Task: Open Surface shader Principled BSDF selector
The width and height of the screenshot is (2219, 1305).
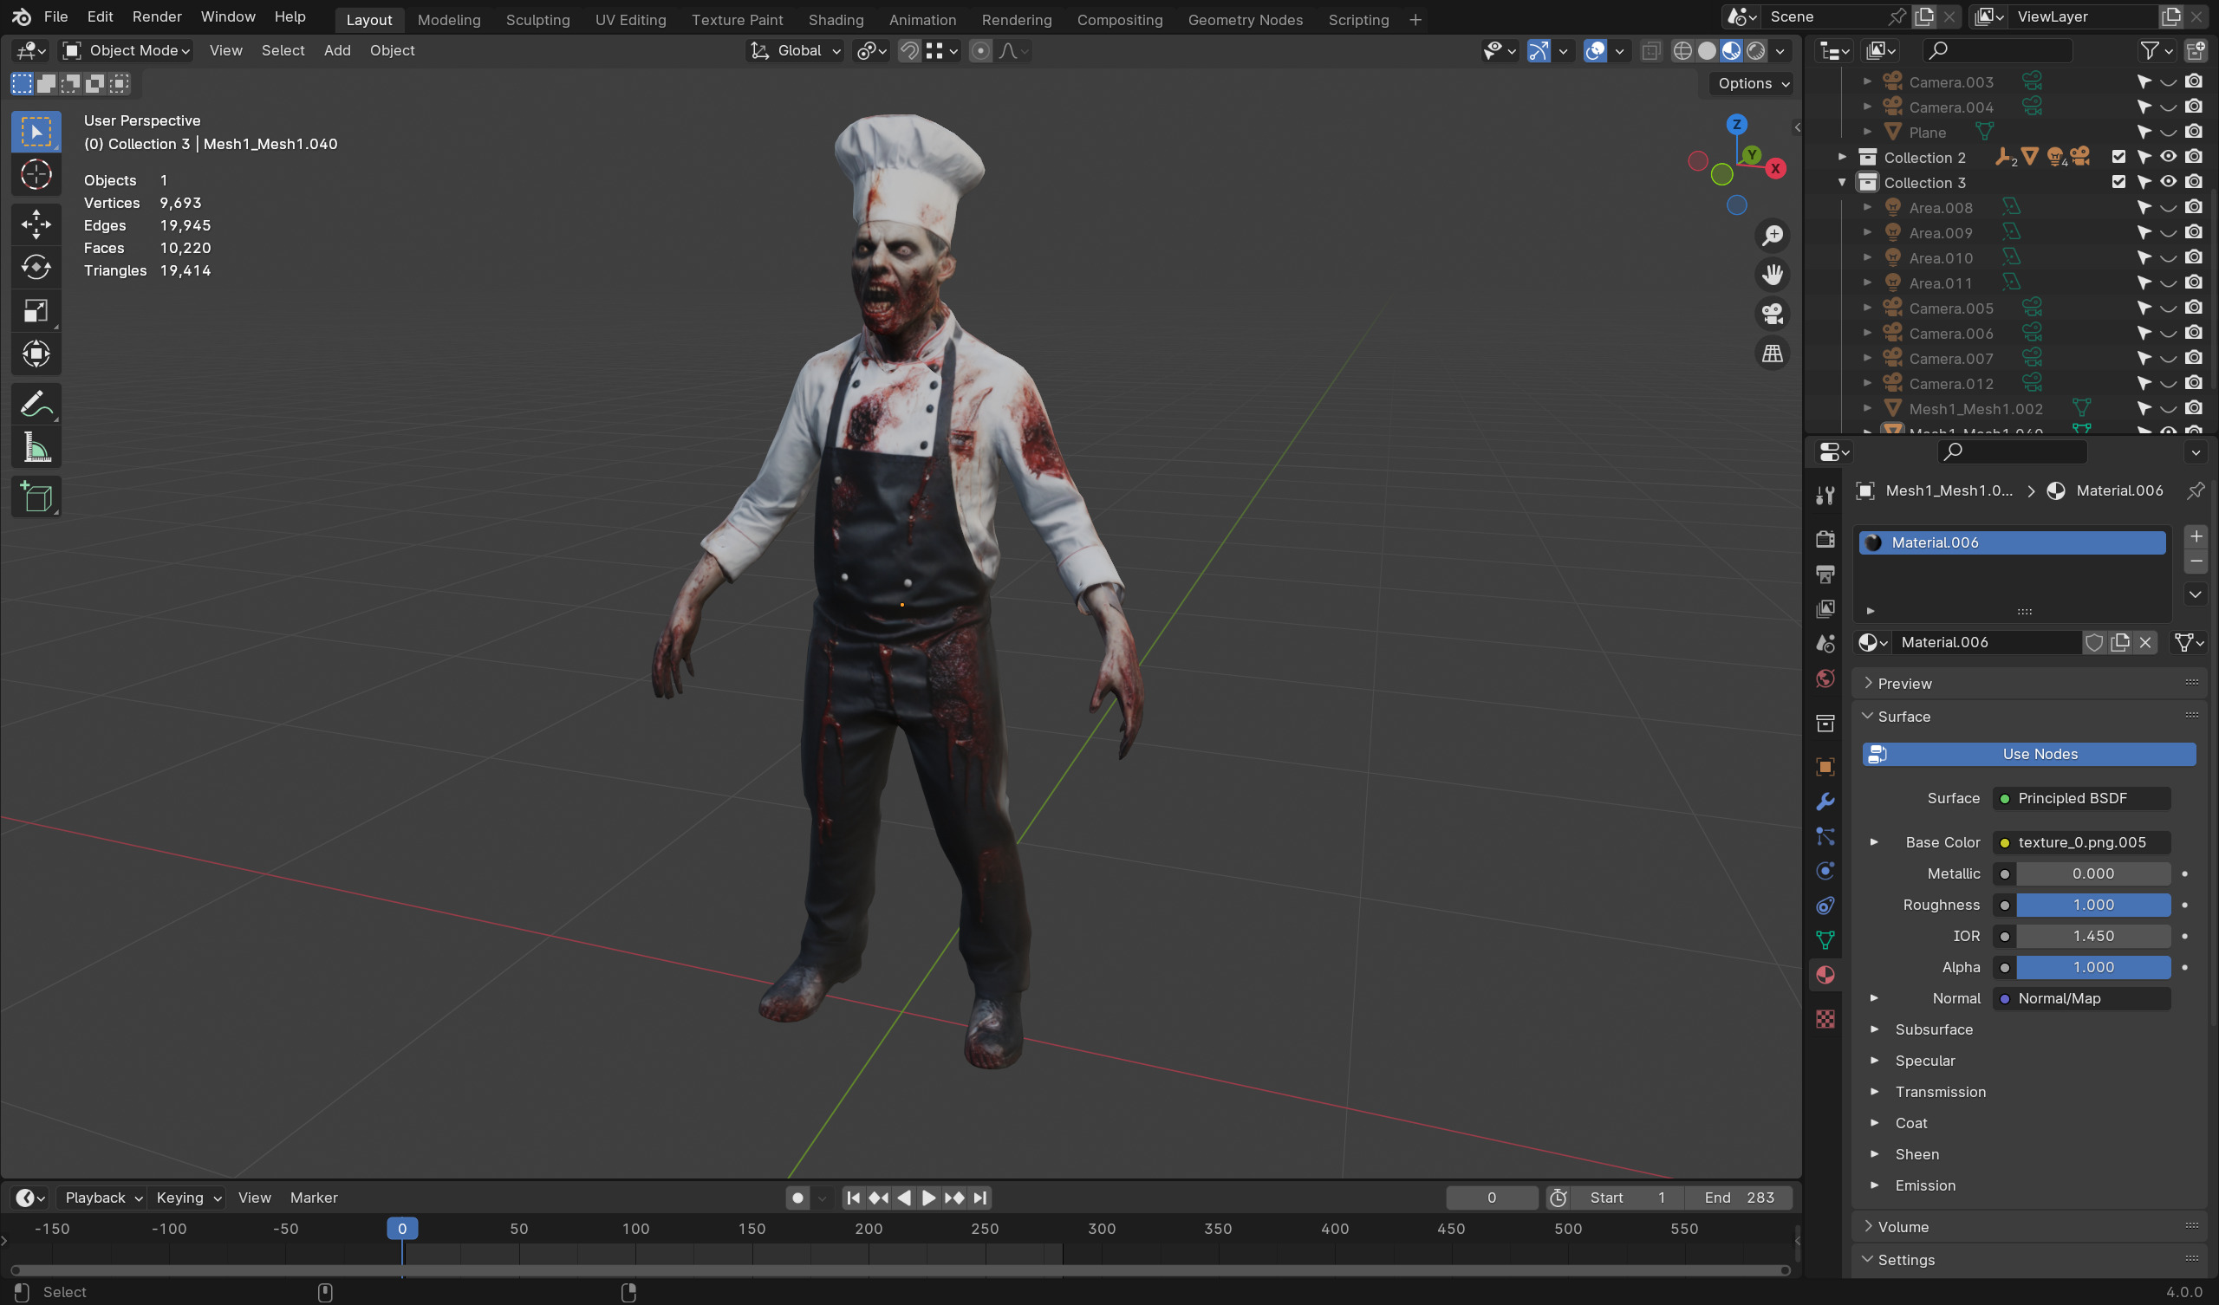Action: coord(2081,798)
